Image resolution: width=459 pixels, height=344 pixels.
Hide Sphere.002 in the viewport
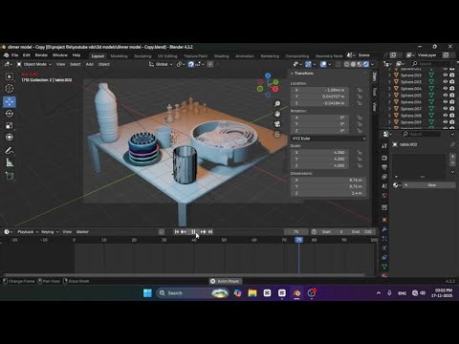pyautogui.click(x=446, y=75)
